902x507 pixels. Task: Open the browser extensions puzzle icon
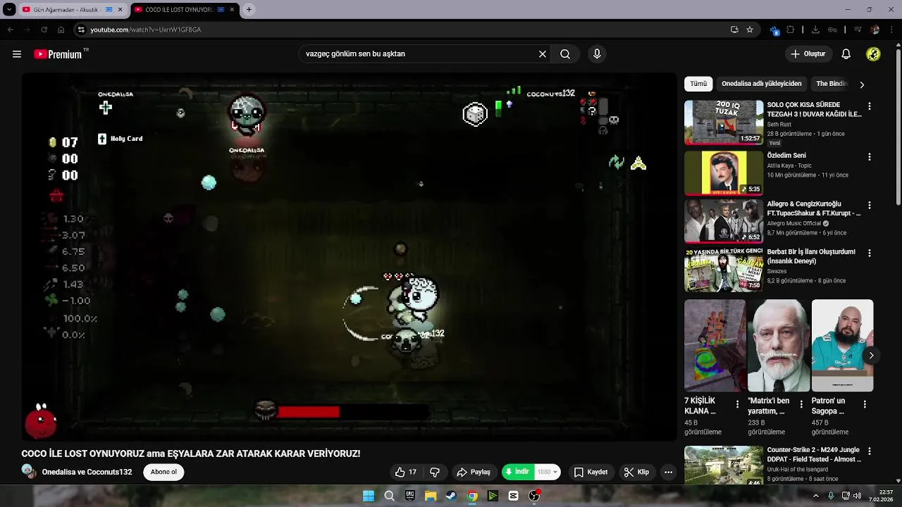point(791,30)
